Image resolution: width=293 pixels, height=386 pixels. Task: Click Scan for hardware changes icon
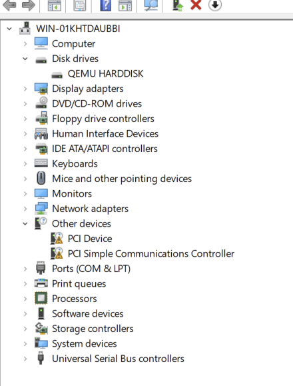click(x=150, y=5)
